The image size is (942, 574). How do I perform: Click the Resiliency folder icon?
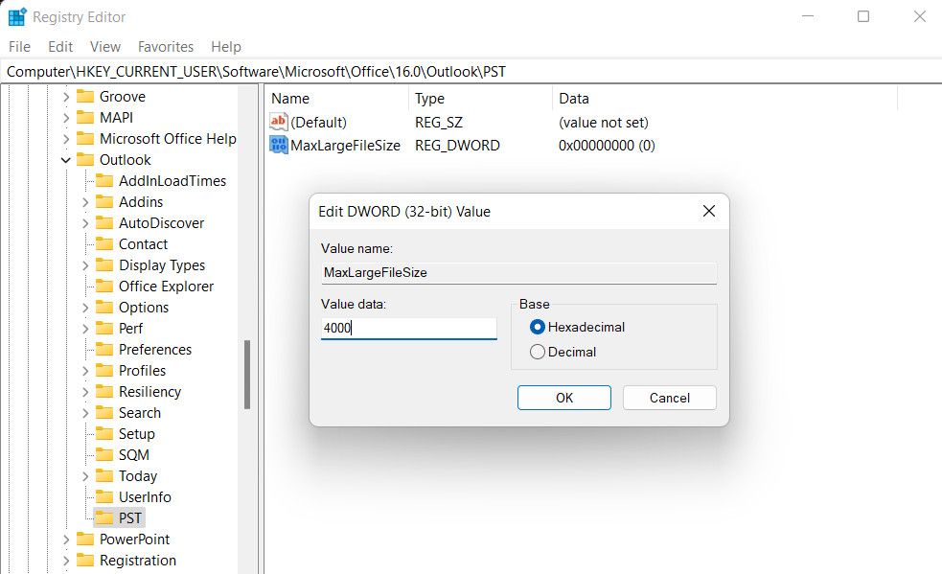click(x=104, y=391)
